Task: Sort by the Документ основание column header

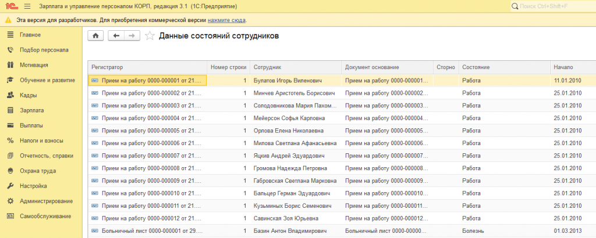Action: tap(387, 67)
